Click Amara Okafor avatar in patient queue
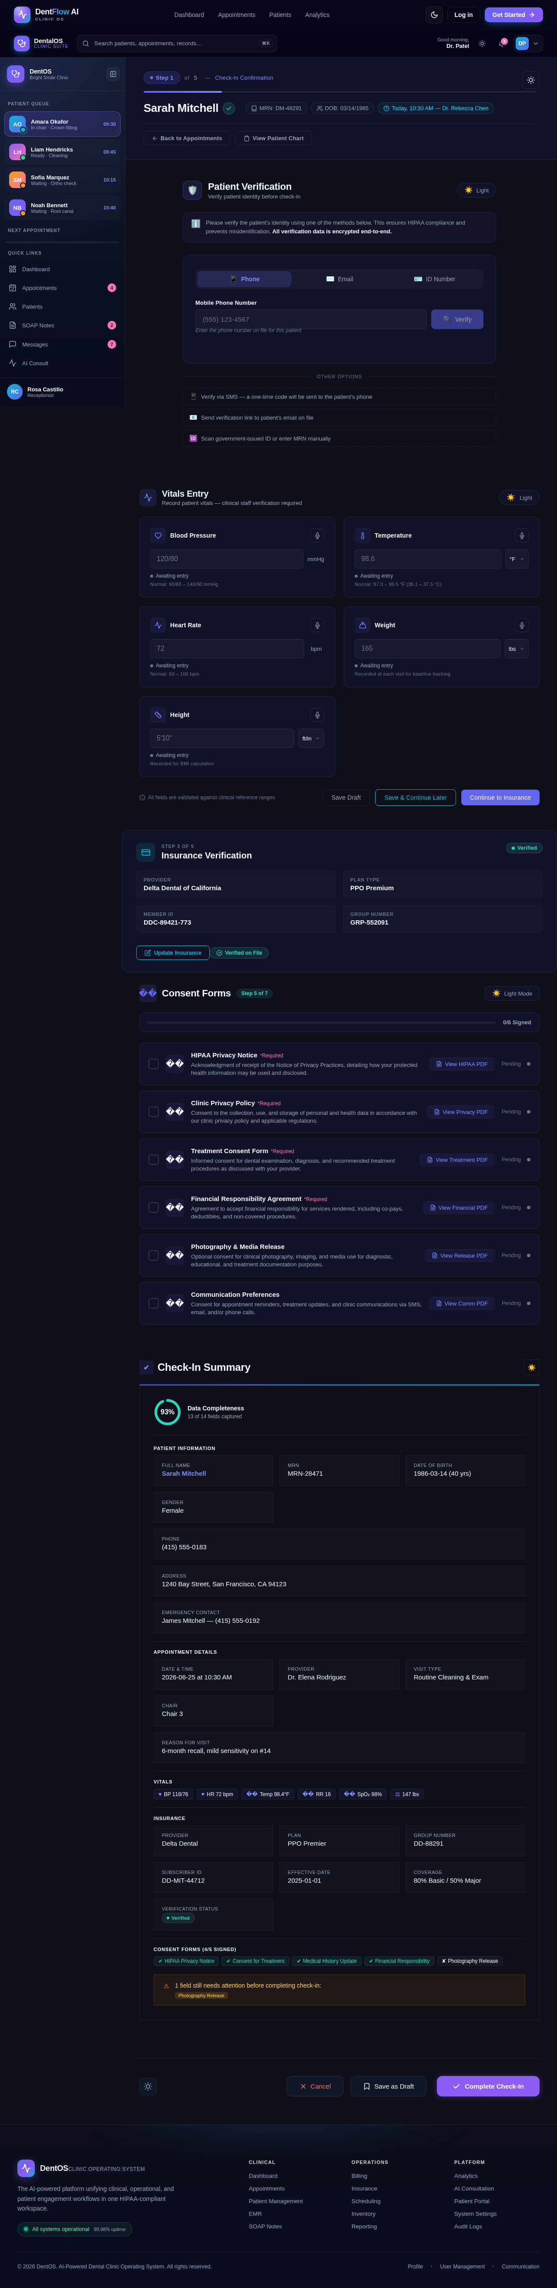The image size is (557, 2288). pyautogui.click(x=17, y=124)
